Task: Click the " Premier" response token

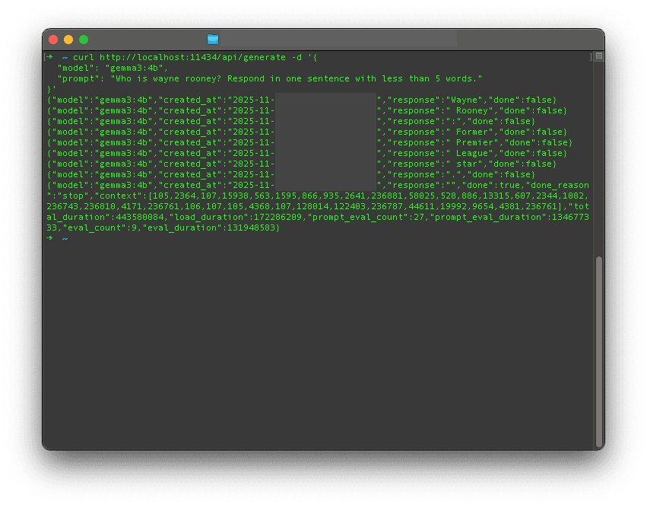Action: pos(472,143)
